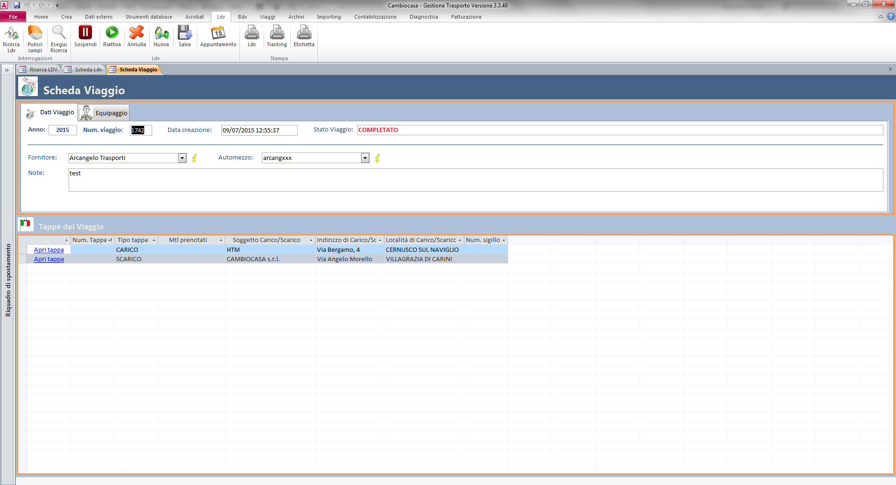Open the File menu tab
This screenshot has height=485, width=896.
click(13, 17)
